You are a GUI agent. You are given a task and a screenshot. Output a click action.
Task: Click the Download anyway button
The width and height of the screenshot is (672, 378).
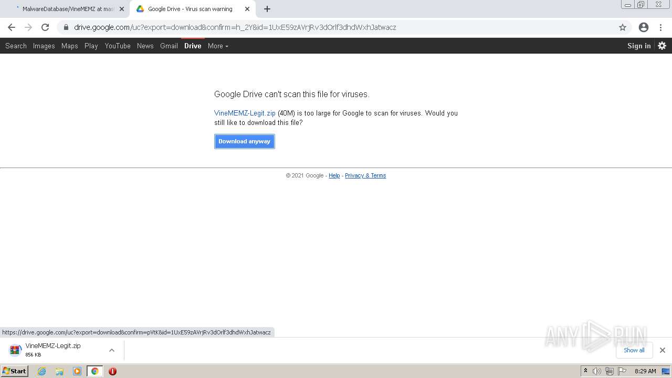[x=244, y=141]
